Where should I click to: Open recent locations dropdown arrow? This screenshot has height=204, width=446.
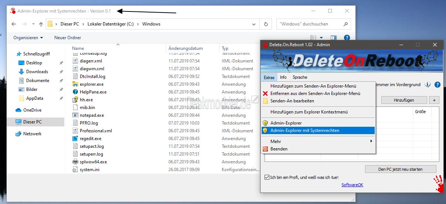tap(33, 24)
